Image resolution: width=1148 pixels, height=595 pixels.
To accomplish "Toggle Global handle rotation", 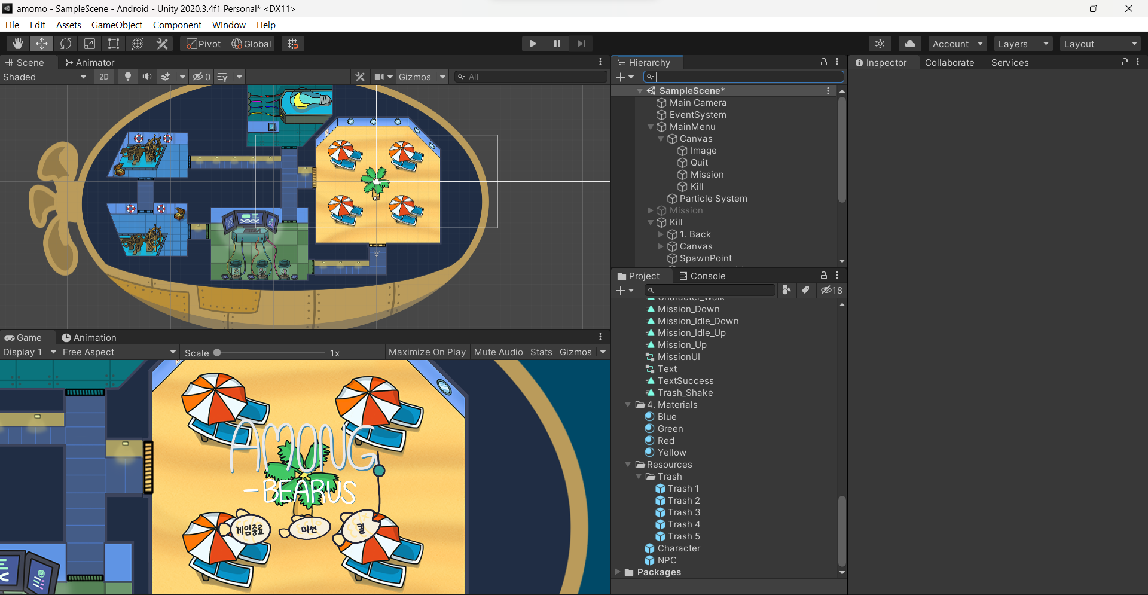I will [252, 44].
